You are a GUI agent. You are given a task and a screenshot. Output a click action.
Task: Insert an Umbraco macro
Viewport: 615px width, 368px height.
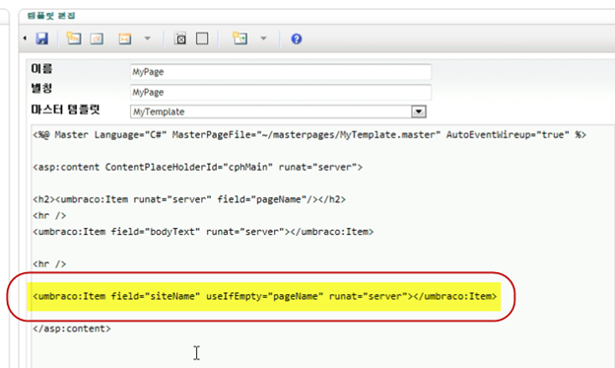click(x=125, y=38)
